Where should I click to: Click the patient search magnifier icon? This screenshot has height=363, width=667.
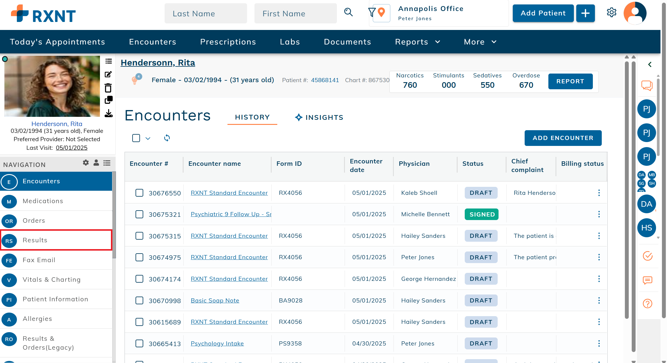point(348,12)
